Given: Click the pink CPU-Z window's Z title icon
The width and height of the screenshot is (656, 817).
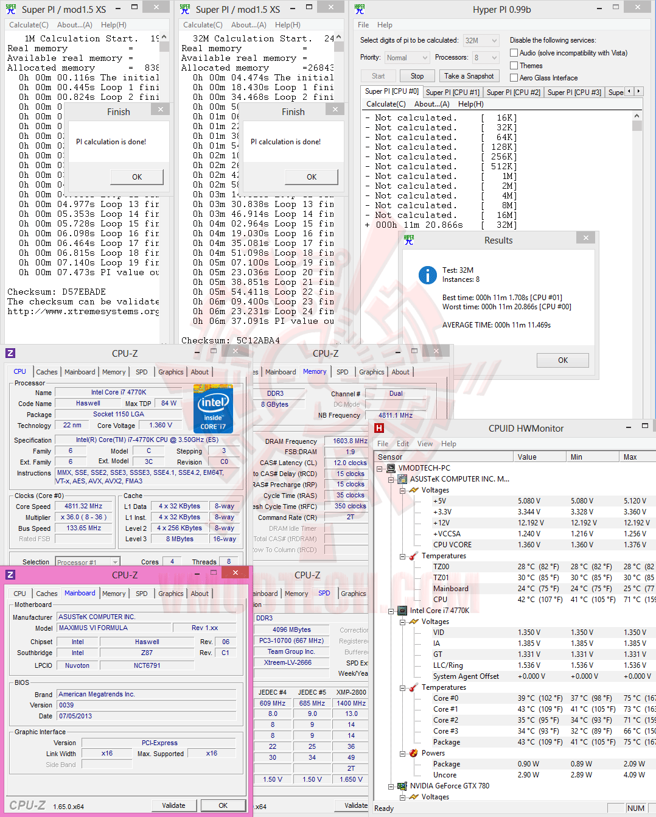Looking at the screenshot, I should pos(10,575).
